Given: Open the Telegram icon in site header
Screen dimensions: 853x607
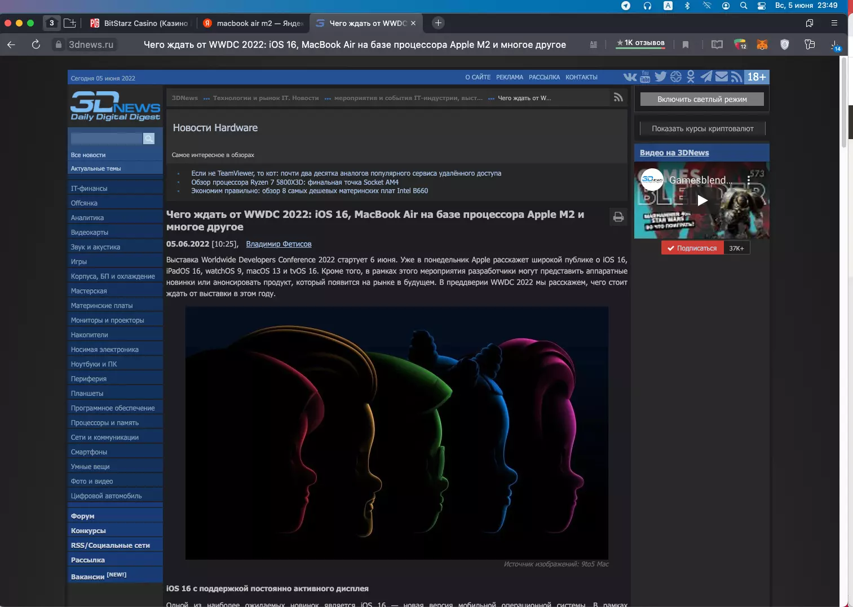Looking at the screenshot, I should tap(706, 77).
